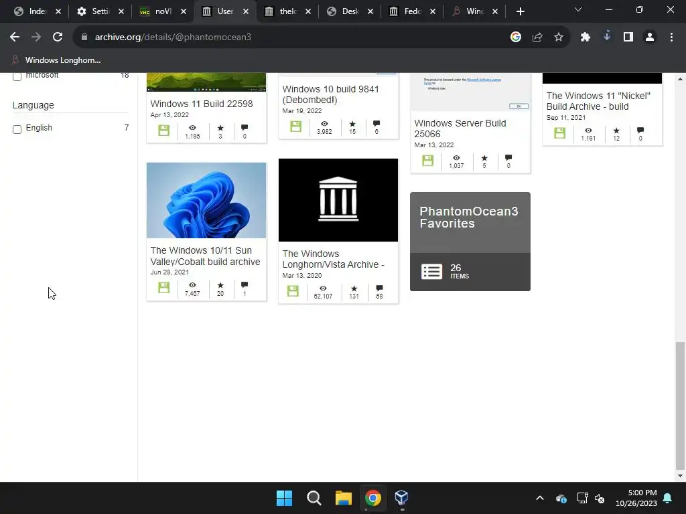Tick the English language checkbox
The height and width of the screenshot is (514, 686).
17,129
